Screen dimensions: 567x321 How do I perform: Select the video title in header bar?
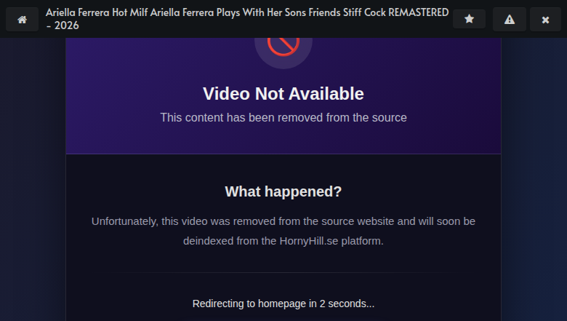click(x=247, y=19)
